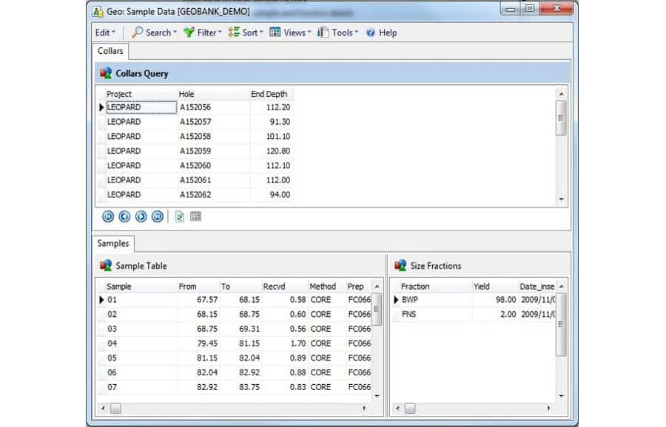Click the export icon beside the navigation buttons
This screenshot has height=427, width=666.
pyautogui.click(x=179, y=216)
